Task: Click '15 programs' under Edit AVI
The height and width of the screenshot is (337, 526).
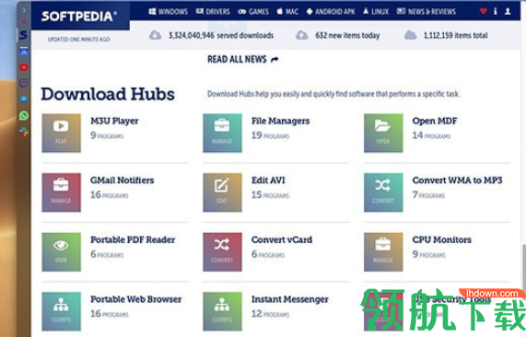Action: (x=271, y=195)
